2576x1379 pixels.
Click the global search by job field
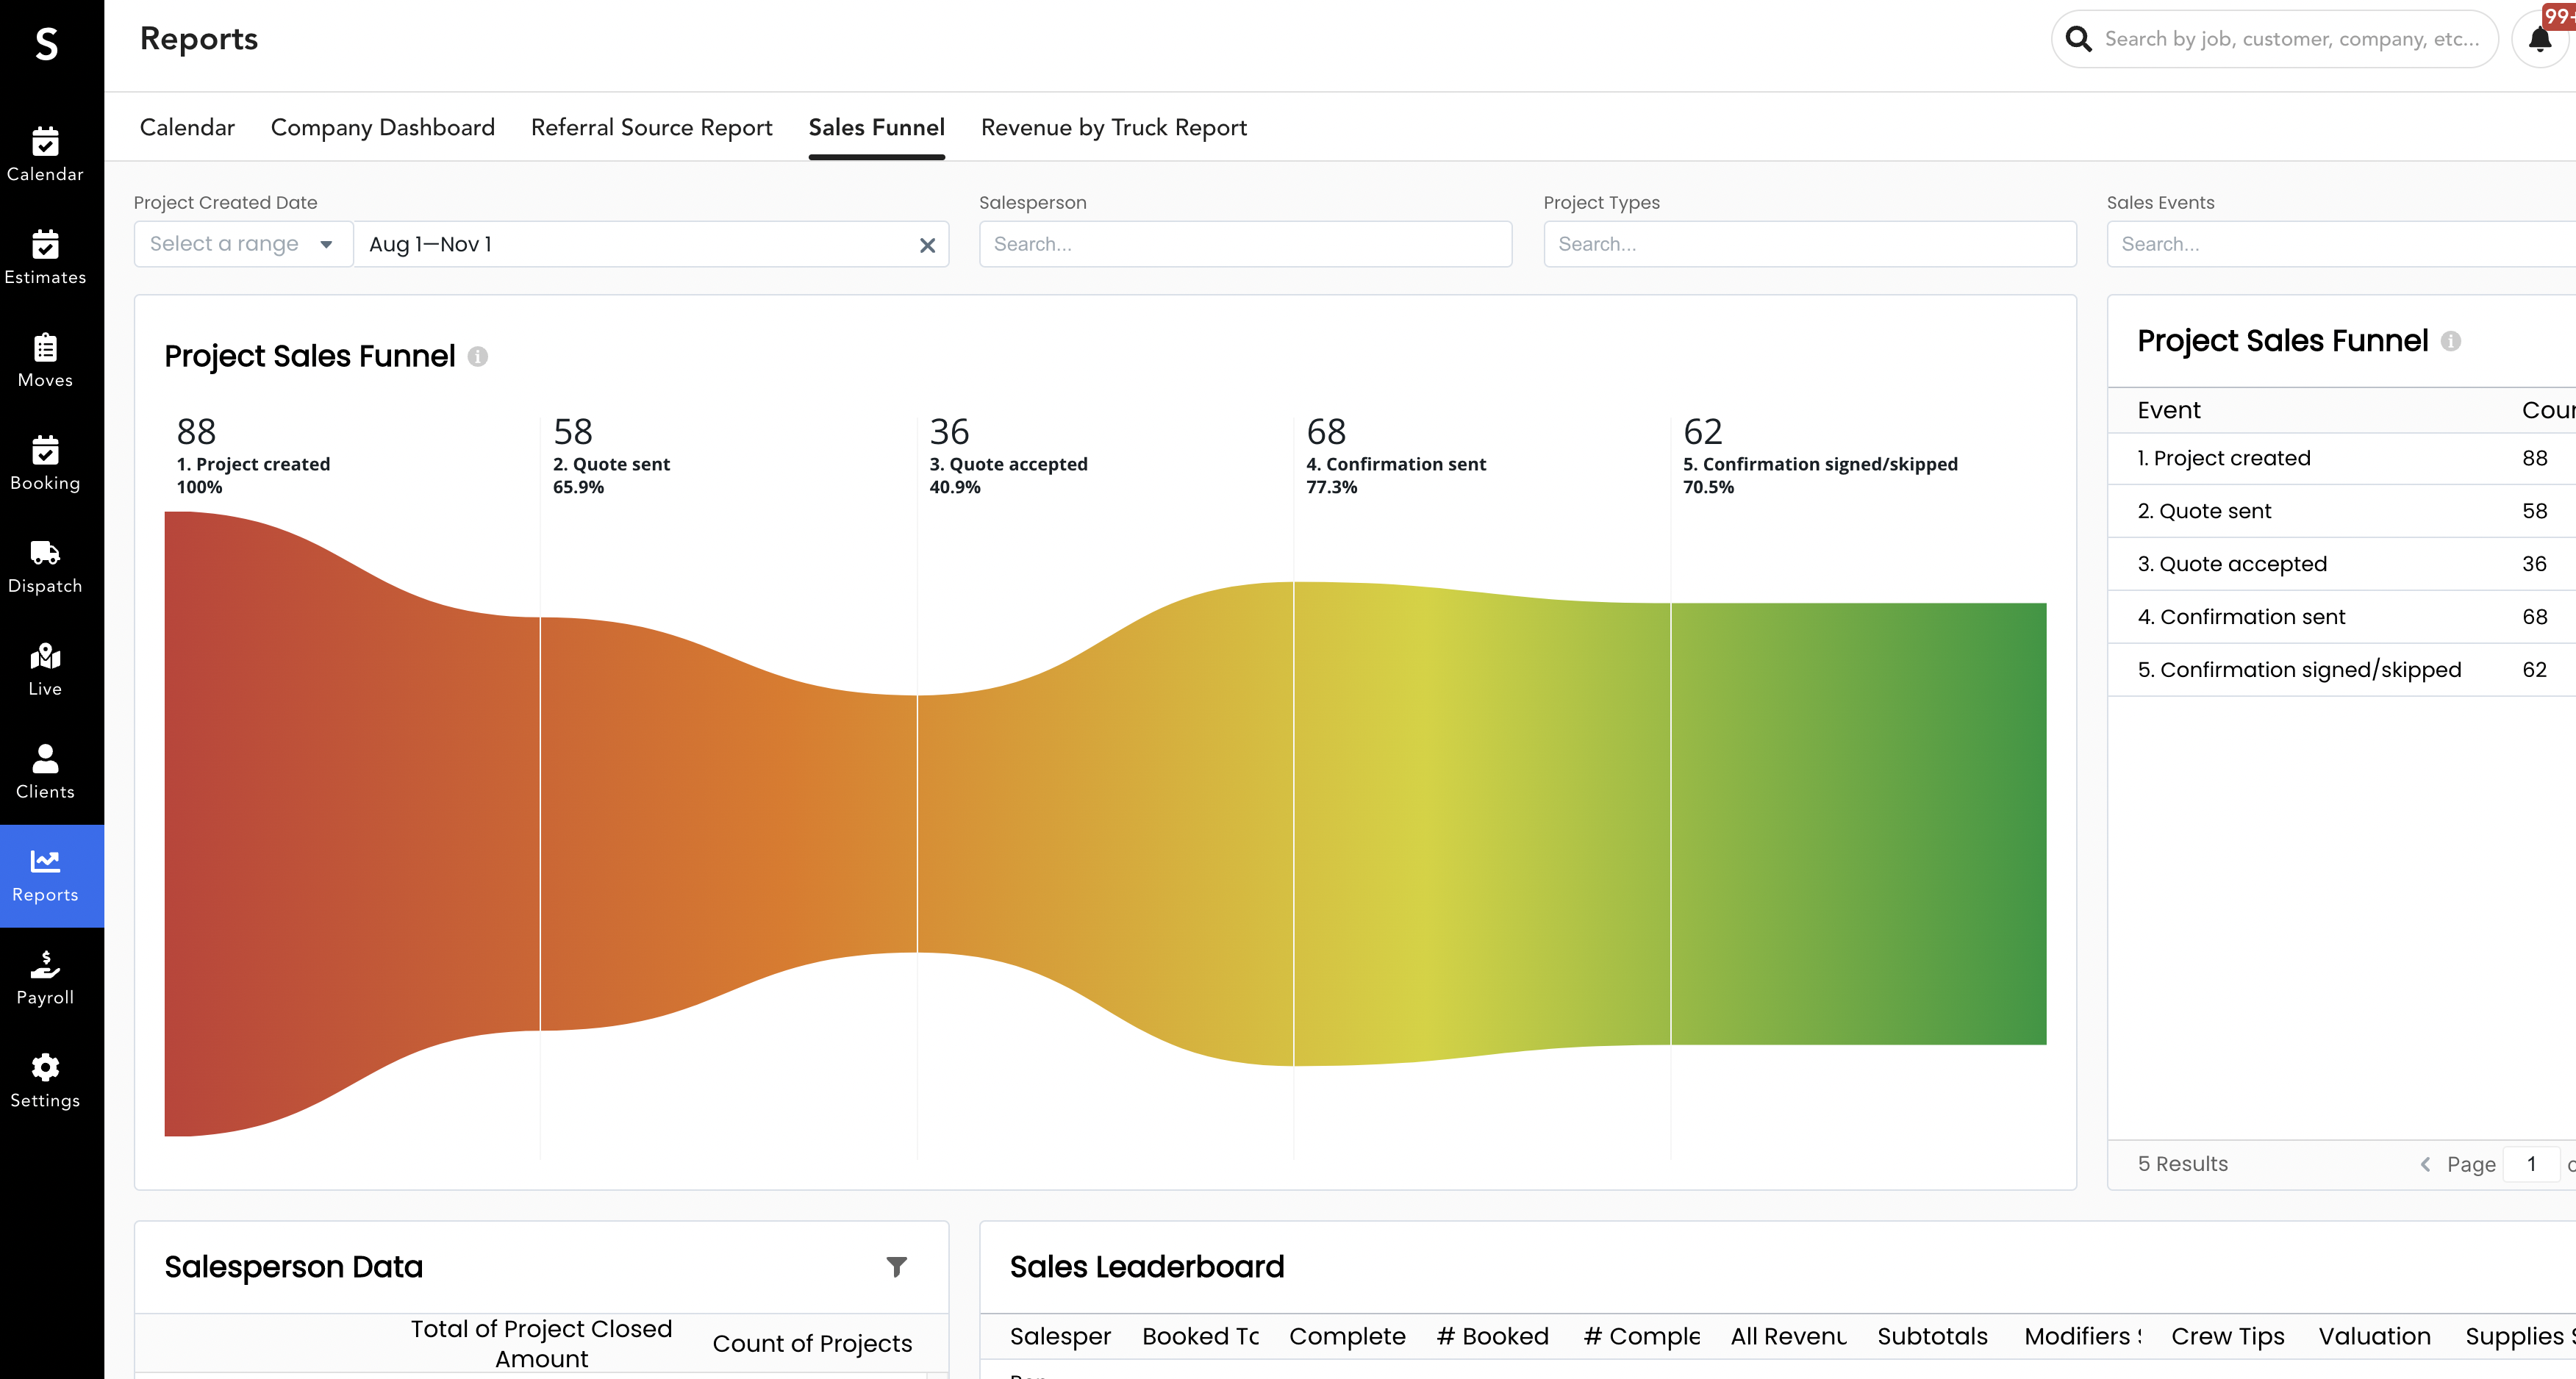click(x=2290, y=39)
